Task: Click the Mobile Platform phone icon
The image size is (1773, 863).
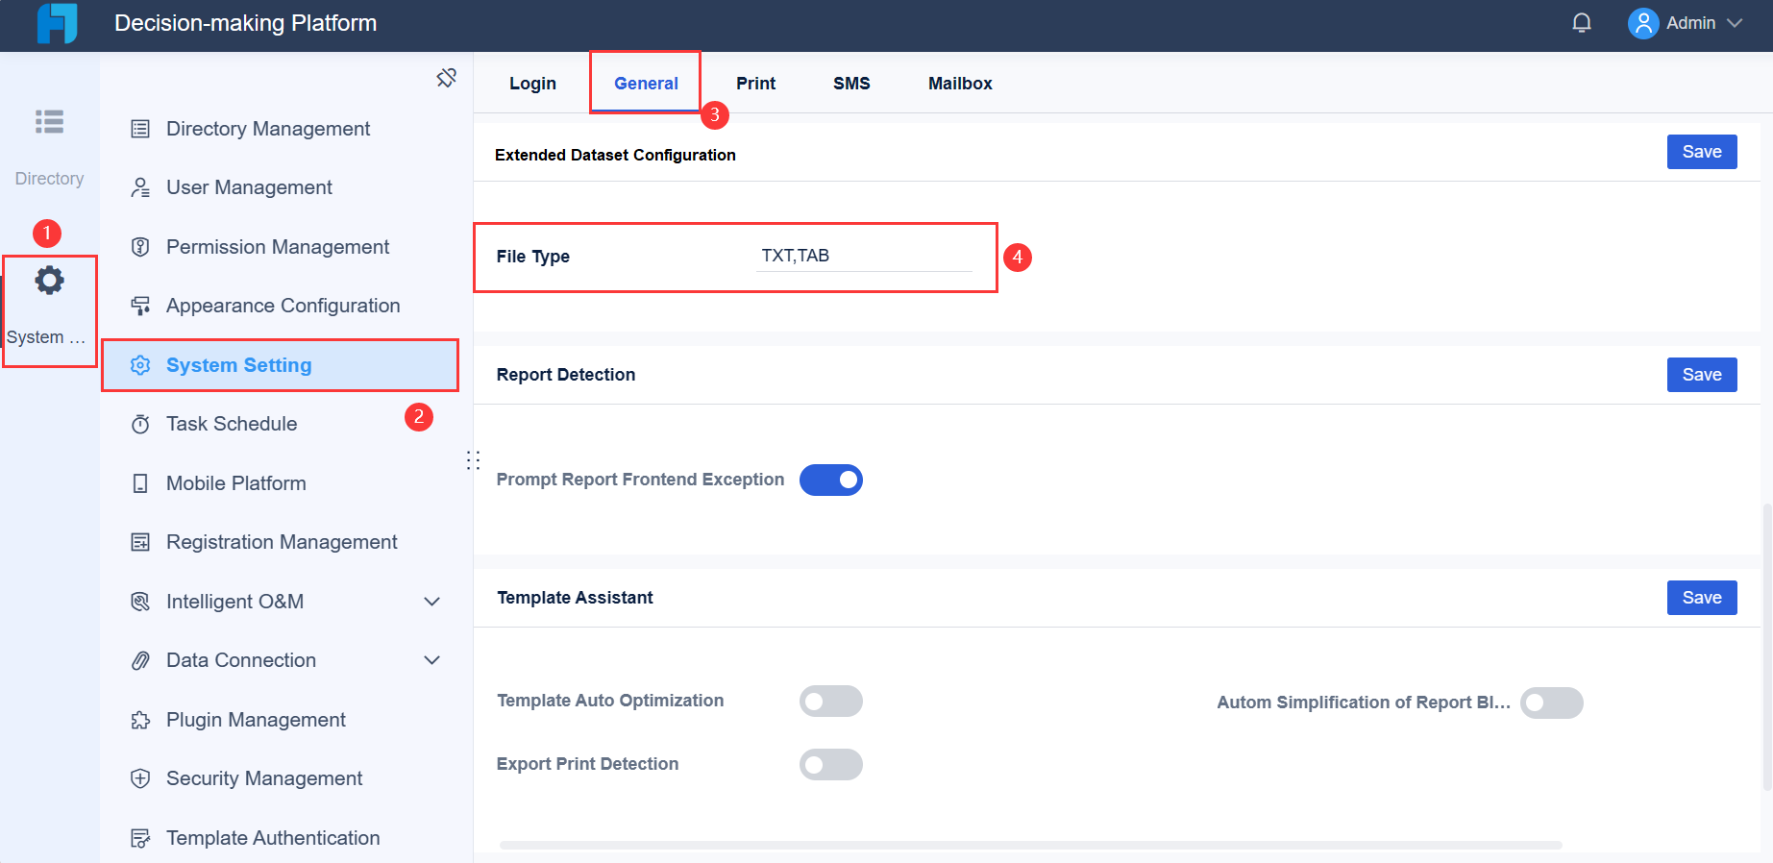Action: 140,483
